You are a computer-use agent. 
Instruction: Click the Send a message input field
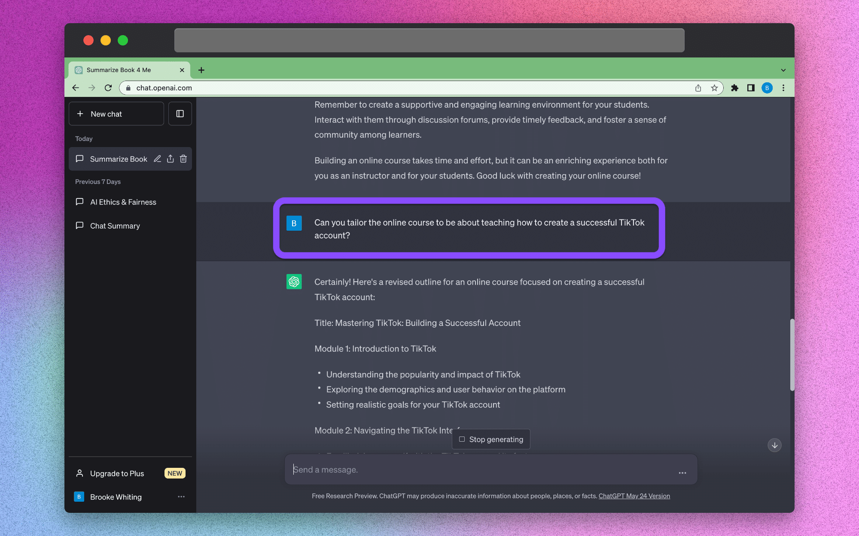(x=490, y=469)
